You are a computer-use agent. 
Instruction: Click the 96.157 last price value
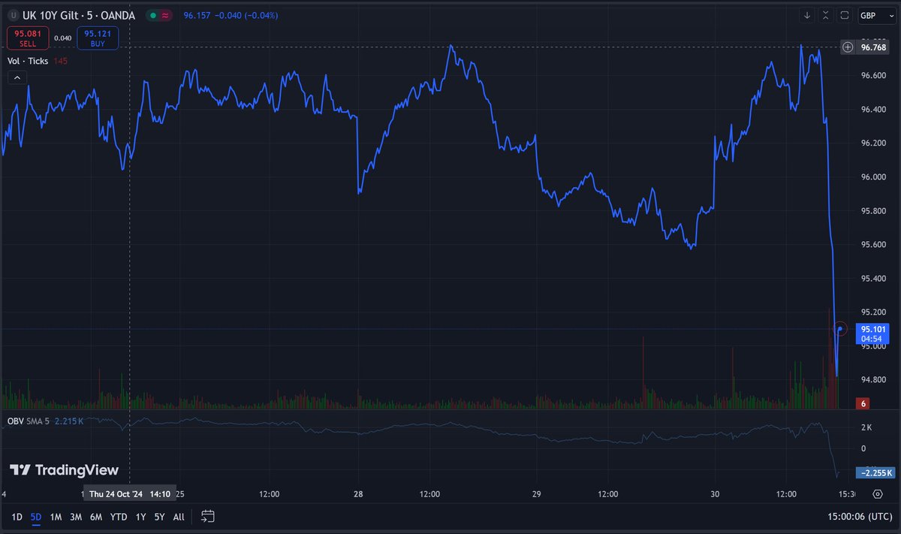tap(199, 15)
